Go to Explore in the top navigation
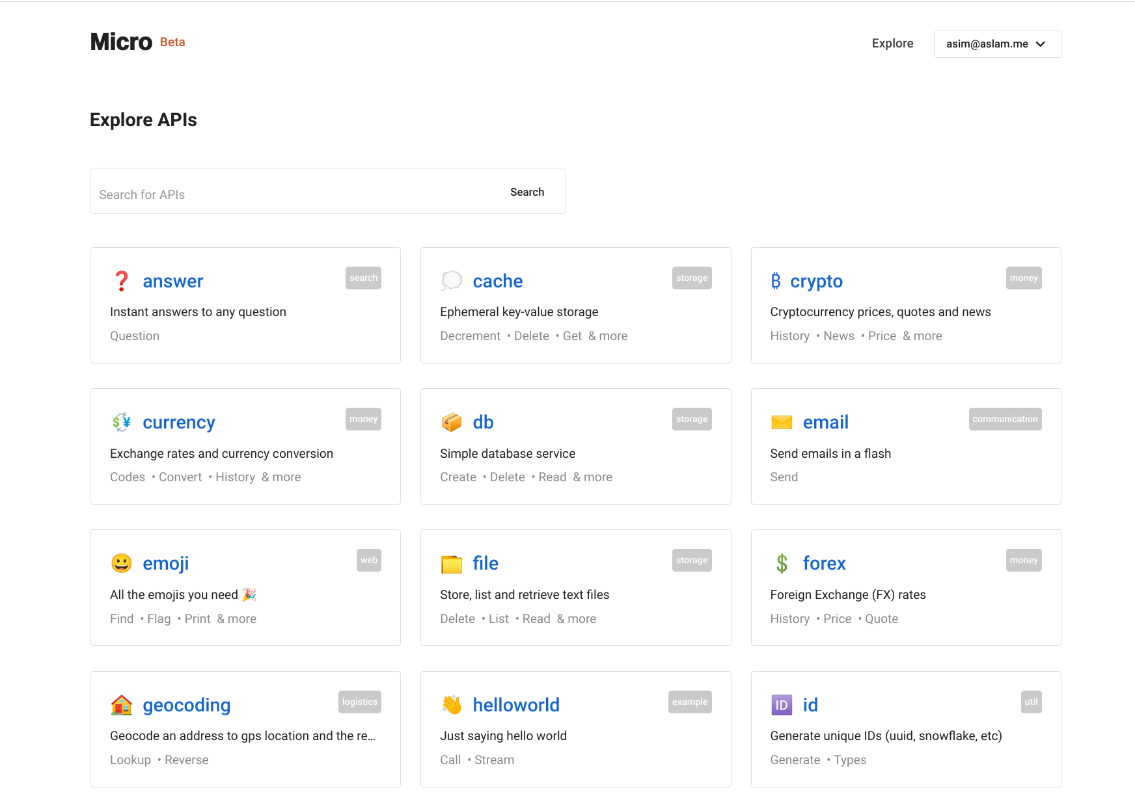The height and width of the screenshot is (794, 1135). pos(892,44)
